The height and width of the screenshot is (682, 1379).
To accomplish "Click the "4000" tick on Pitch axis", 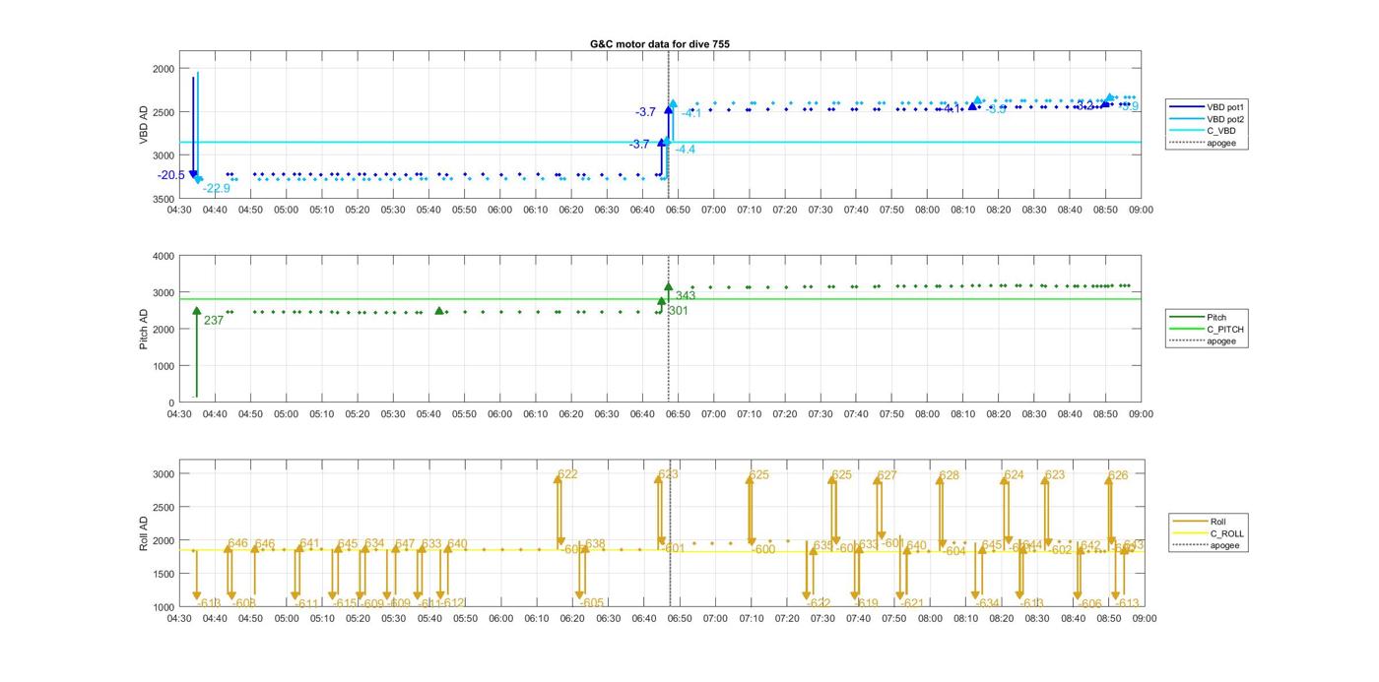I will click(x=163, y=257).
